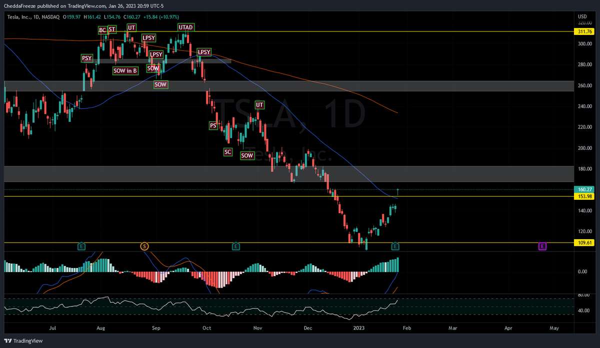The image size is (600, 348).
Task: Click the 2023 label on the time axis
Action: [359, 329]
